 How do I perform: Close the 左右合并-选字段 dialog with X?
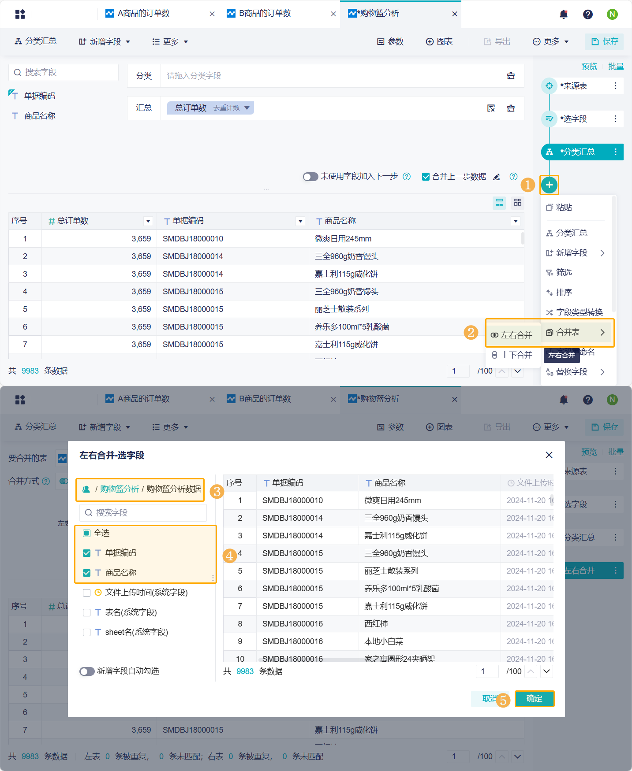[x=549, y=455]
